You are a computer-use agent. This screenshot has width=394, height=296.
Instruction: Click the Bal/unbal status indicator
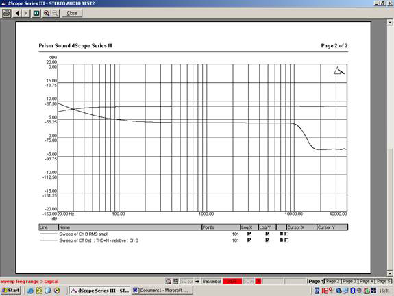click(x=212, y=281)
